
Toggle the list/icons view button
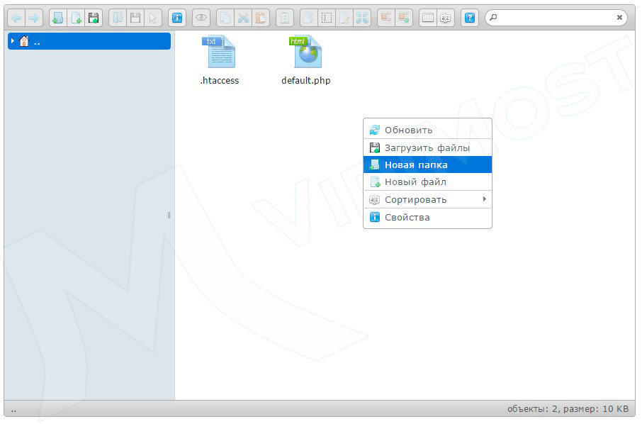(428, 18)
